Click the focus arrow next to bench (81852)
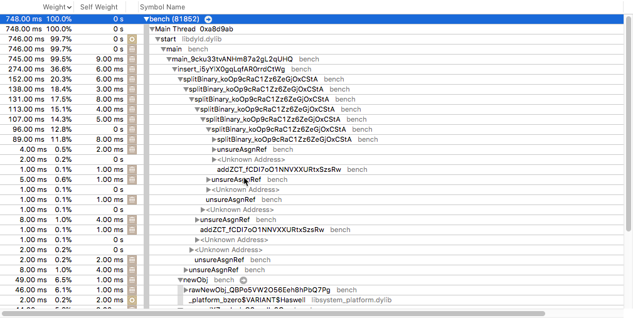Image resolution: width=633 pixels, height=318 pixels. point(208,19)
